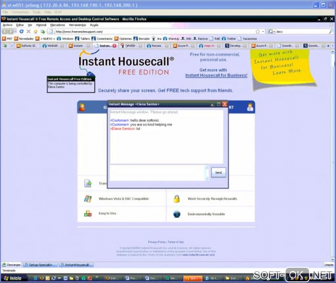Click the red user icon on banner
Image resolution: width=336 pixels, height=283 pixels.
(82, 107)
